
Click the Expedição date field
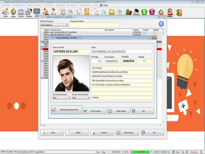tap(129, 61)
